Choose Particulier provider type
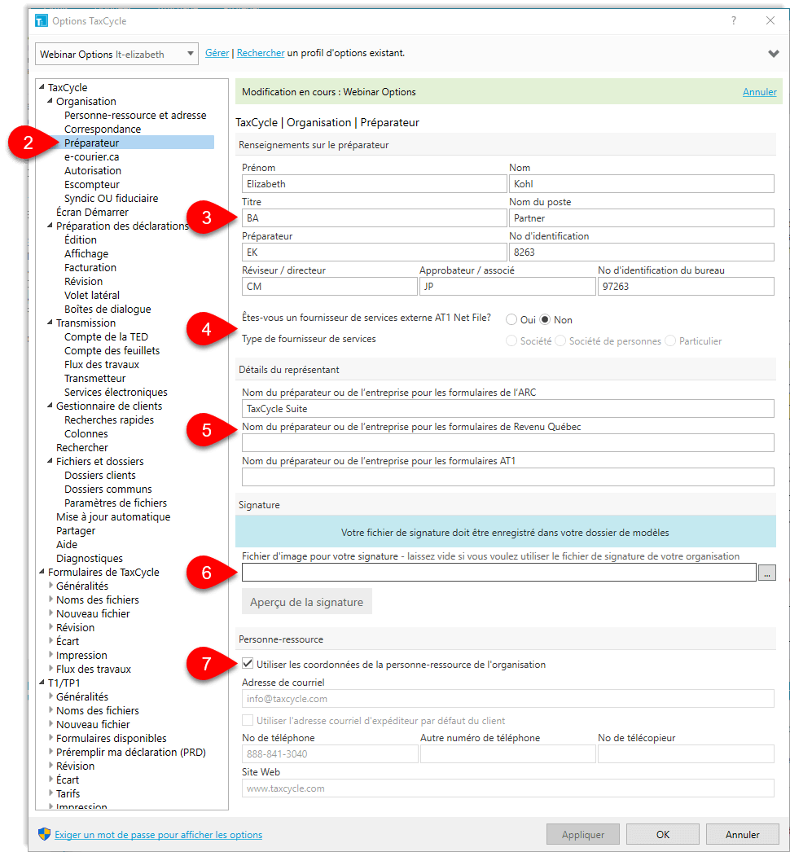The height and width of the screenshot is (852, 790). click(x=670, y=340)
